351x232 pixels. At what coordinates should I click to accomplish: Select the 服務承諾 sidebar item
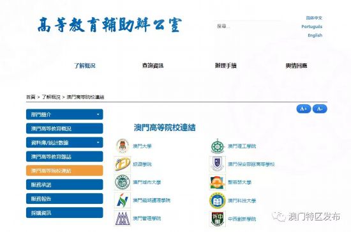[64, 185]
